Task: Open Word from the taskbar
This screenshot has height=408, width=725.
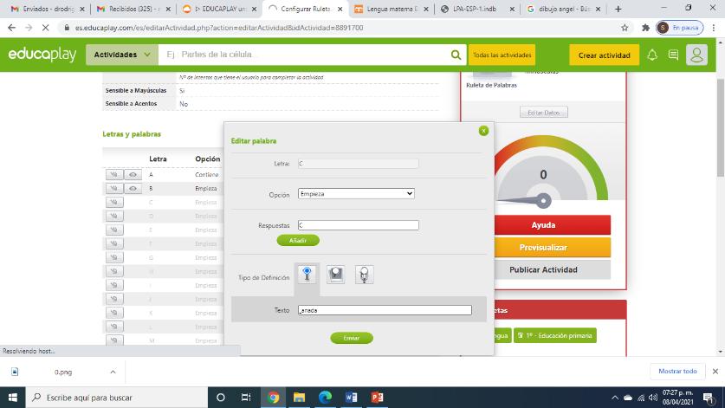Action: 351,398
